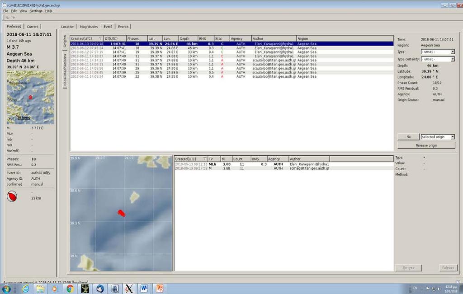The height and width of the screenshot is (294, 463).
Task: Open the Type dropdown set to unset
Action: click(438, 52)
